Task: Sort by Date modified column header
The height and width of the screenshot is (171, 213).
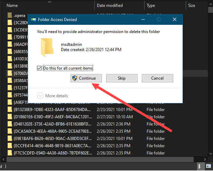Action: point(109,6)
